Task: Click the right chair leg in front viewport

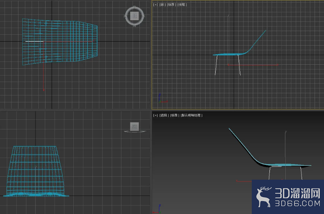Action: click(239, 65)
